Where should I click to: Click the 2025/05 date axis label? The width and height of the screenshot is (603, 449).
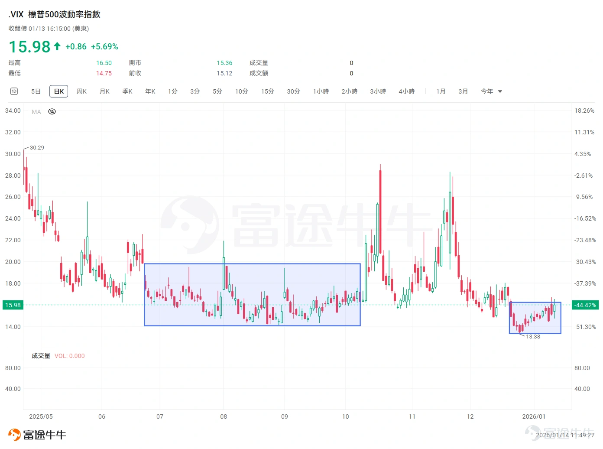click(x=41, y=416)
